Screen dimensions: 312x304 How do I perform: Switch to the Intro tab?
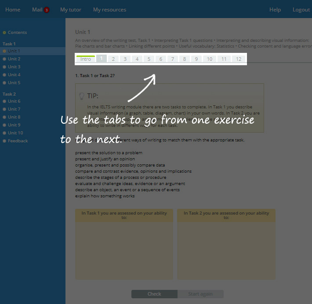tap(86, 59)
